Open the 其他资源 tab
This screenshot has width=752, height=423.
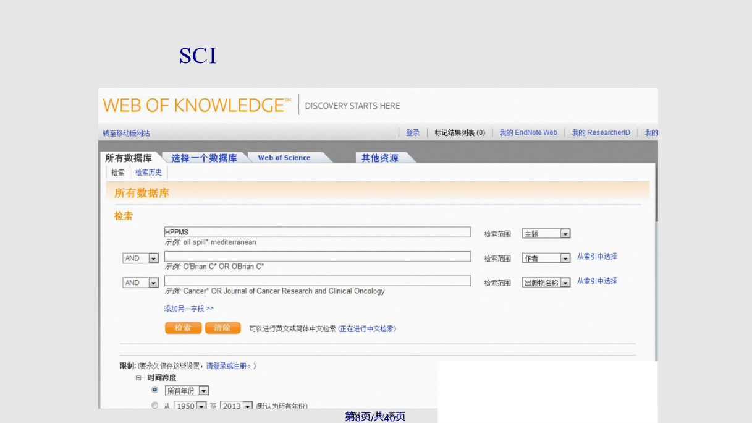(x=380, y=158)
